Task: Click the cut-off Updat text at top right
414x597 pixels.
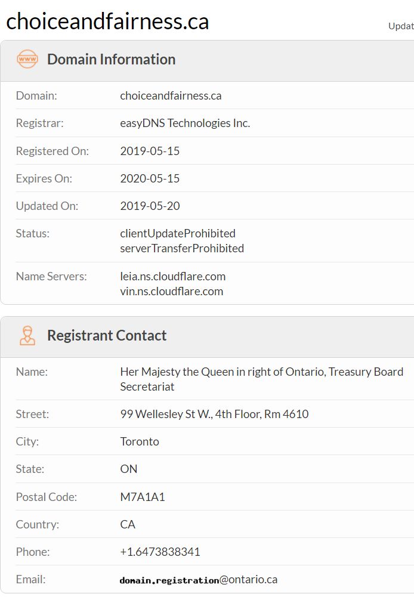Action: click(401, 26)
